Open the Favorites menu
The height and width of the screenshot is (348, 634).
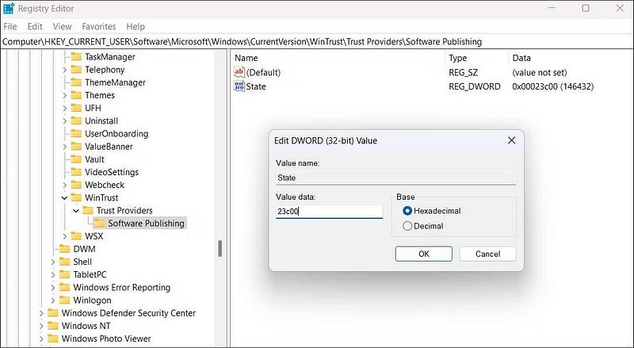pyautogui.click(x=98, y=26)
